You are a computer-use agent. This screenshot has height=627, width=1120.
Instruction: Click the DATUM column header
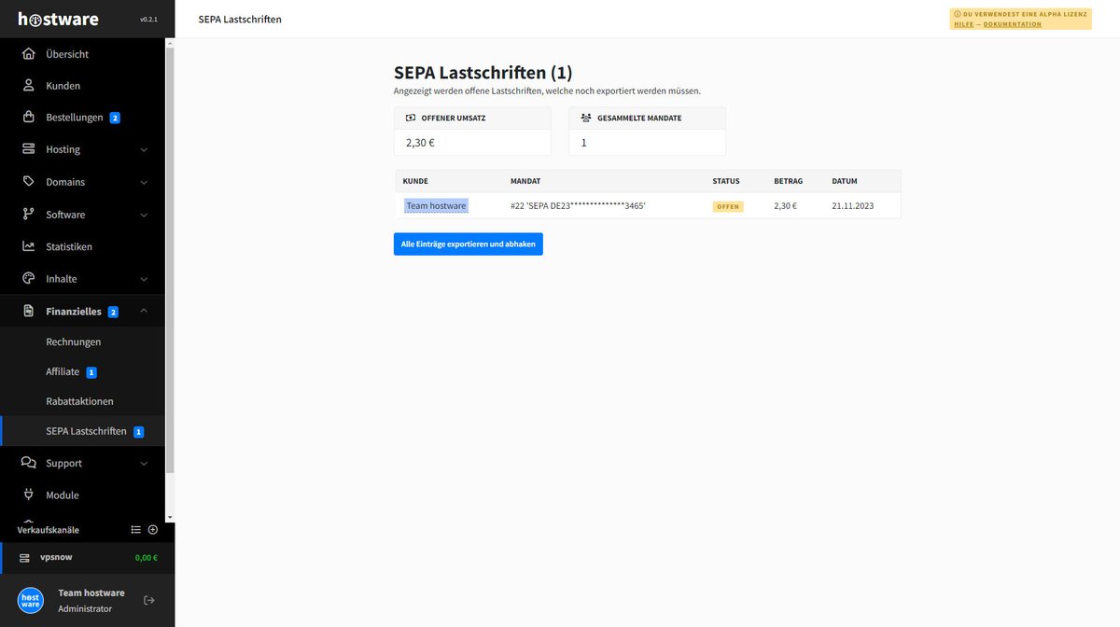pyautogui.click(x=845, y=181)
